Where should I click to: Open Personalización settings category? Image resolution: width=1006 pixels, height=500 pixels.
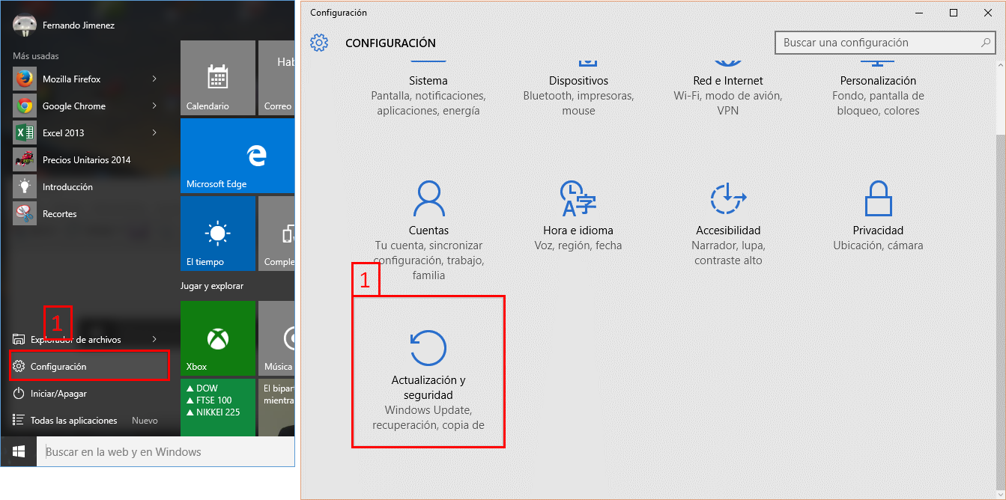(x=878, y=88)
